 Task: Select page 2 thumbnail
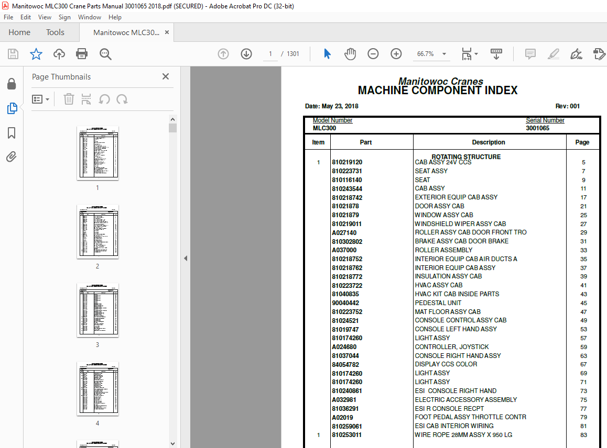coord(97,231)
